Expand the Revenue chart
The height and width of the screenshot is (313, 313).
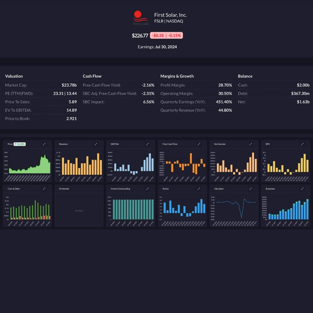click(x=96, y=144)
